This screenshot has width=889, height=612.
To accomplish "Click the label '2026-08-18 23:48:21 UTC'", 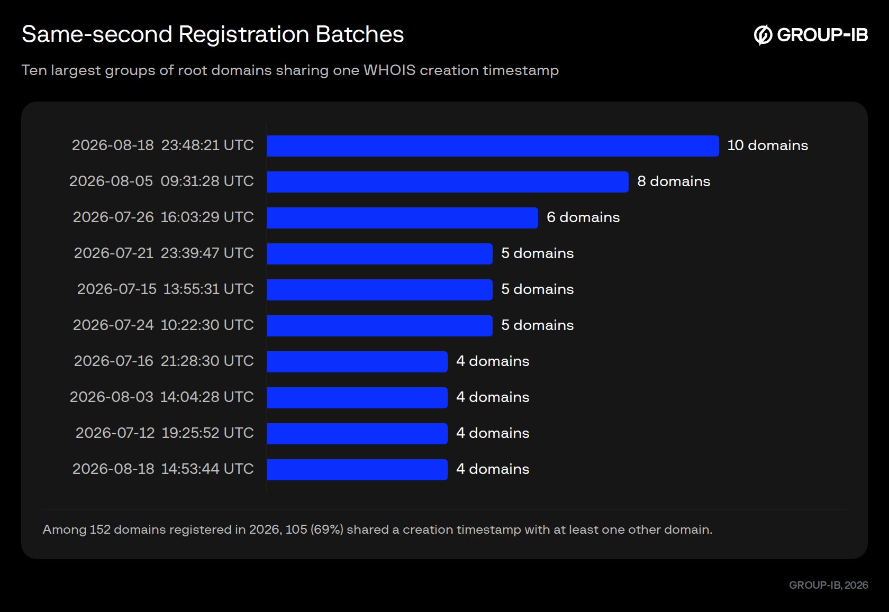I will pyautogui.click(x=163, y=145).
